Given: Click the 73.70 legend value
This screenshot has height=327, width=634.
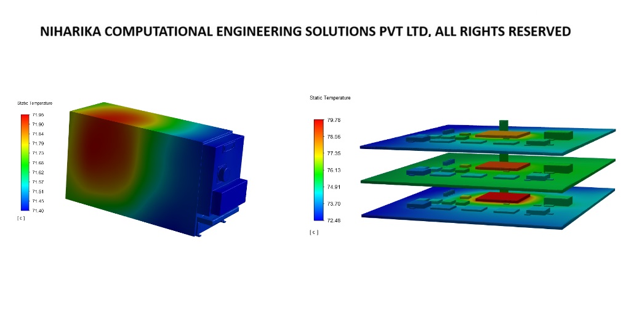Looking at the screenshot, I should coord(334,204).
